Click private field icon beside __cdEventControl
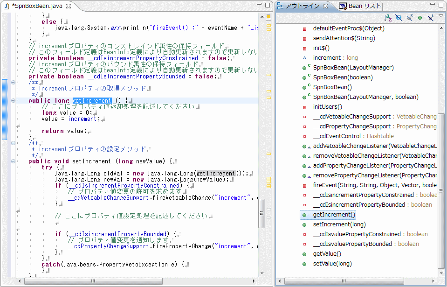 pos(304,136)
